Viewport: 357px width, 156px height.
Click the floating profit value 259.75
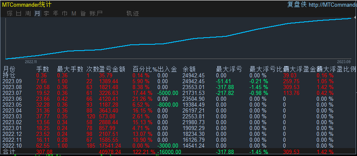pos(291,81)
